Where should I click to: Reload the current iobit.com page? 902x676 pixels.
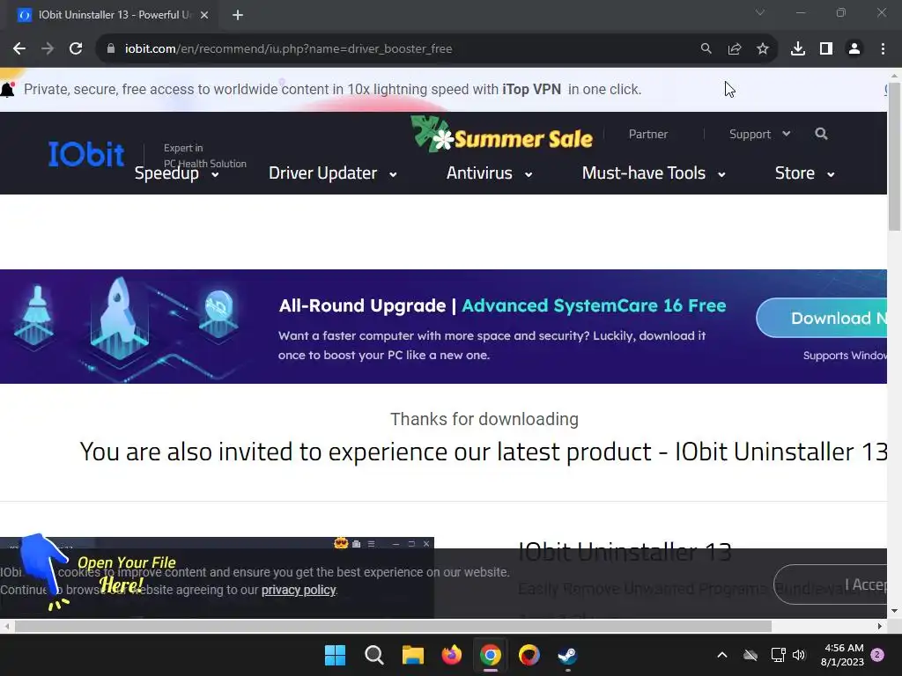76,49
